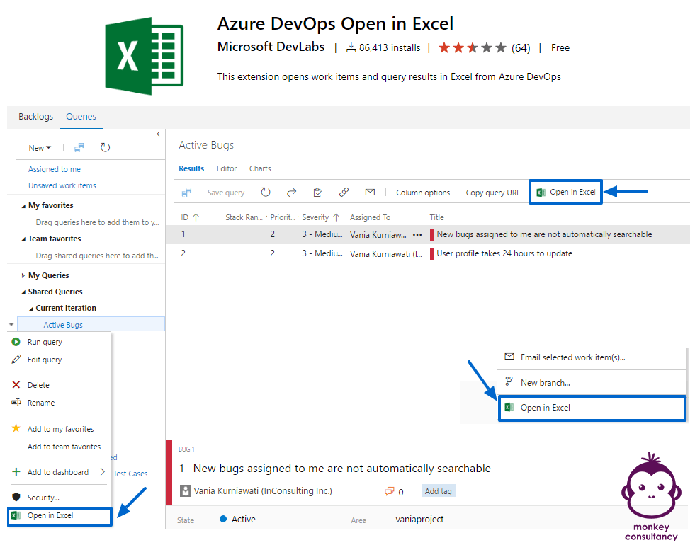This screenshot has height=545, width=695.
Task: Click the forward arrow icon in the toolbar
Action: [x=291, y=192]
